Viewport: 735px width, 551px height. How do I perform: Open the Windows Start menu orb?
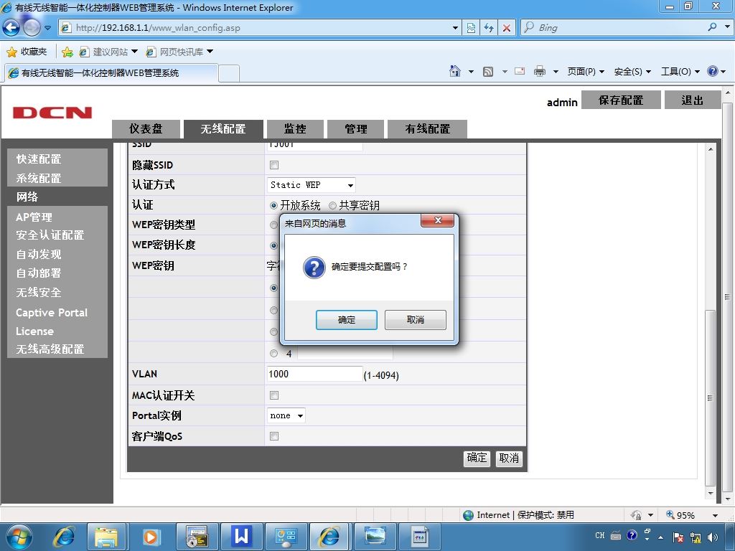pos(18,537)
